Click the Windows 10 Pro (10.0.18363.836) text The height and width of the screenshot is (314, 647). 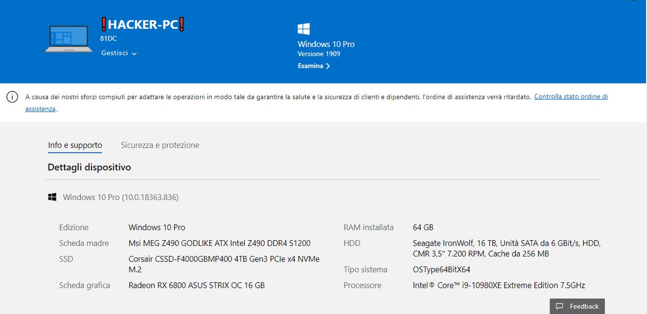coord(121,197)
